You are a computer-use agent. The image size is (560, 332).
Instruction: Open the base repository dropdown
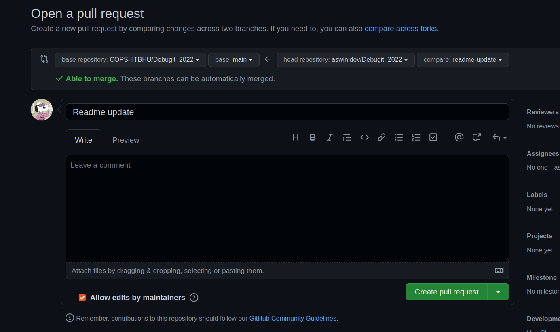(x=131, y=60)
